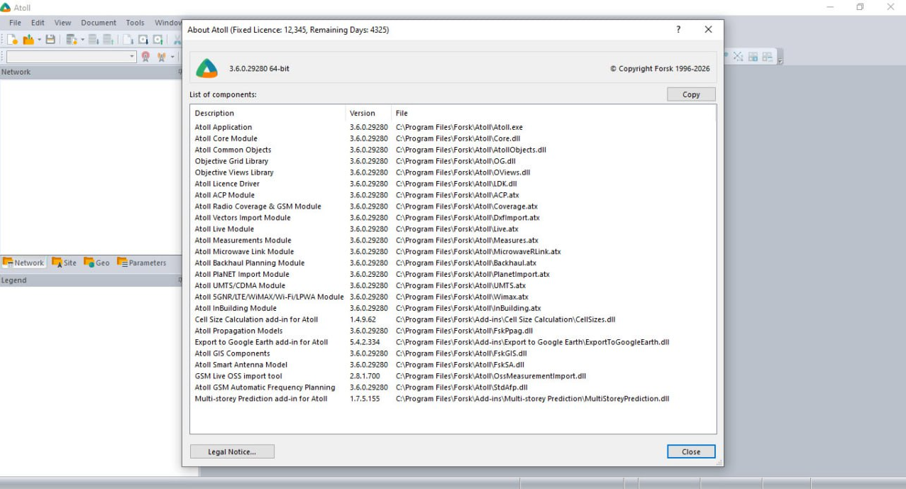906x489 pixels.
Task: Select the Objective Grid Library row
Action: pos(453,161)
